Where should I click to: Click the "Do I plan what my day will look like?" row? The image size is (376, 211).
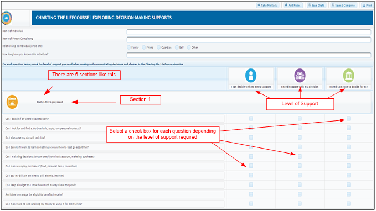[x=114, y=138]
